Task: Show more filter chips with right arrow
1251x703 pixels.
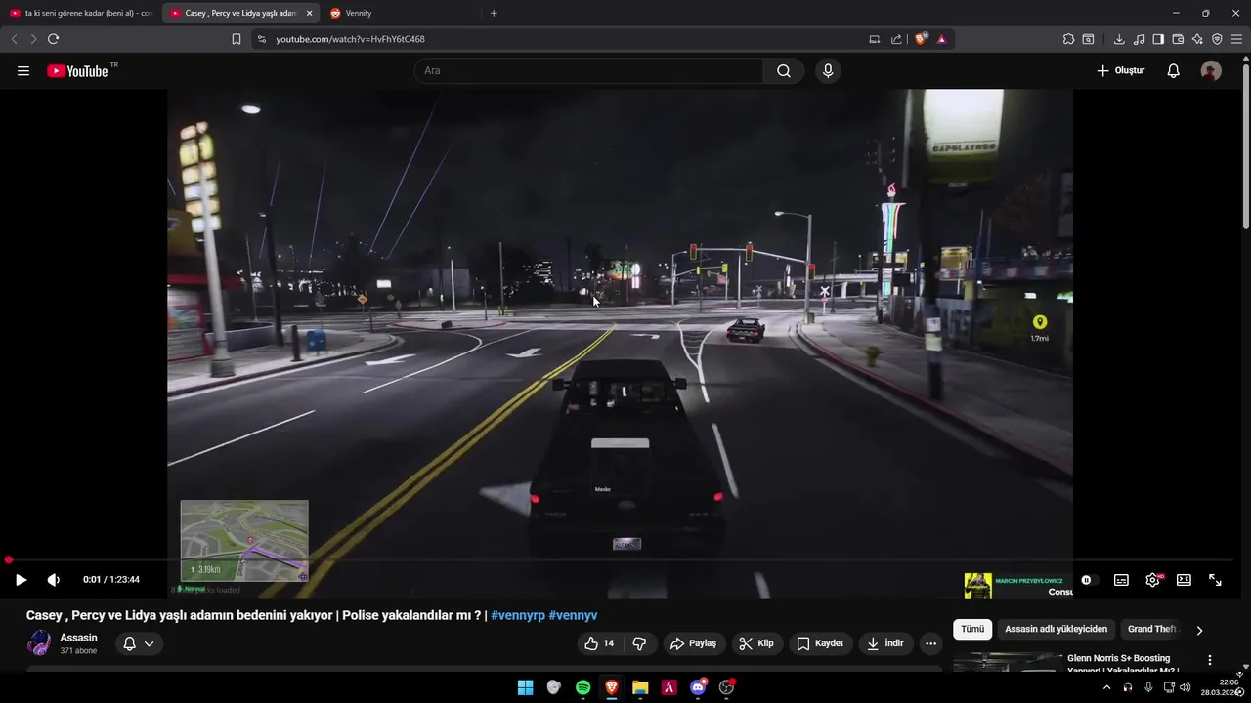Action: pos(1199,630)
